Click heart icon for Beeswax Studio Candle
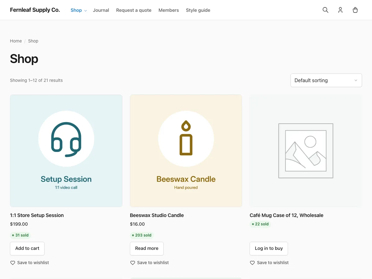The image size is (372, 279). [x=132, y=263]
